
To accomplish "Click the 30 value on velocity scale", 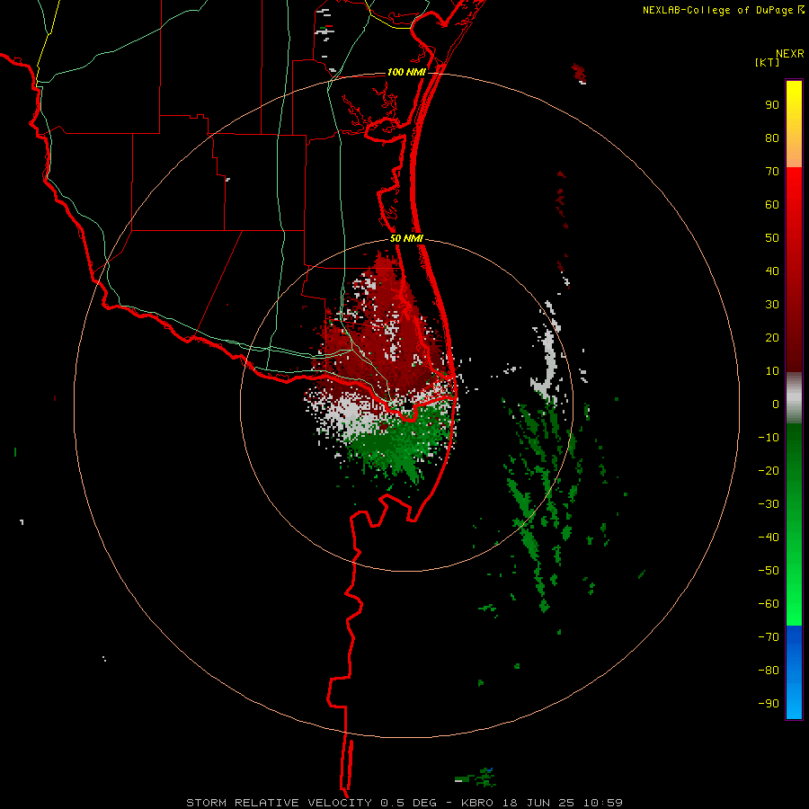I will [772, 305].
